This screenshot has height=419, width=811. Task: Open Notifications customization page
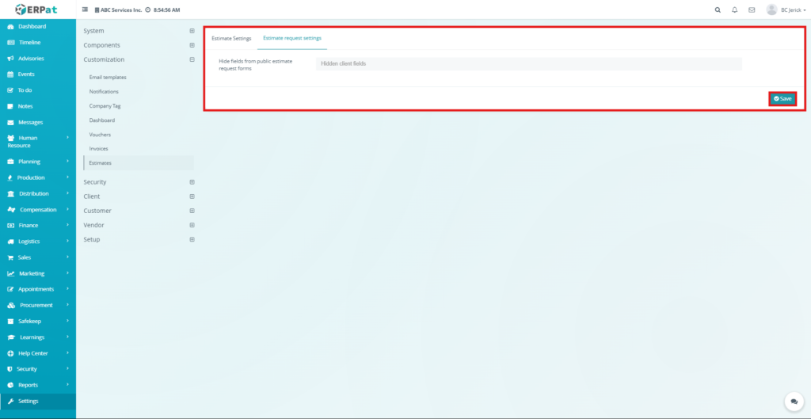pos(104,92)
